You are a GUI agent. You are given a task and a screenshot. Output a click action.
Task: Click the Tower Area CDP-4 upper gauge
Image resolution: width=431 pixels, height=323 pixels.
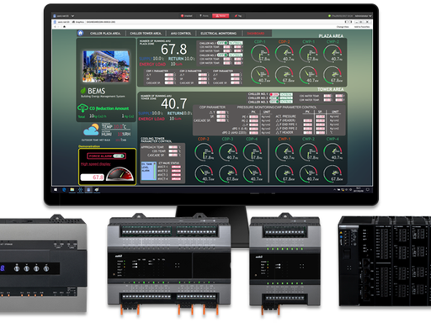[253, 151]
